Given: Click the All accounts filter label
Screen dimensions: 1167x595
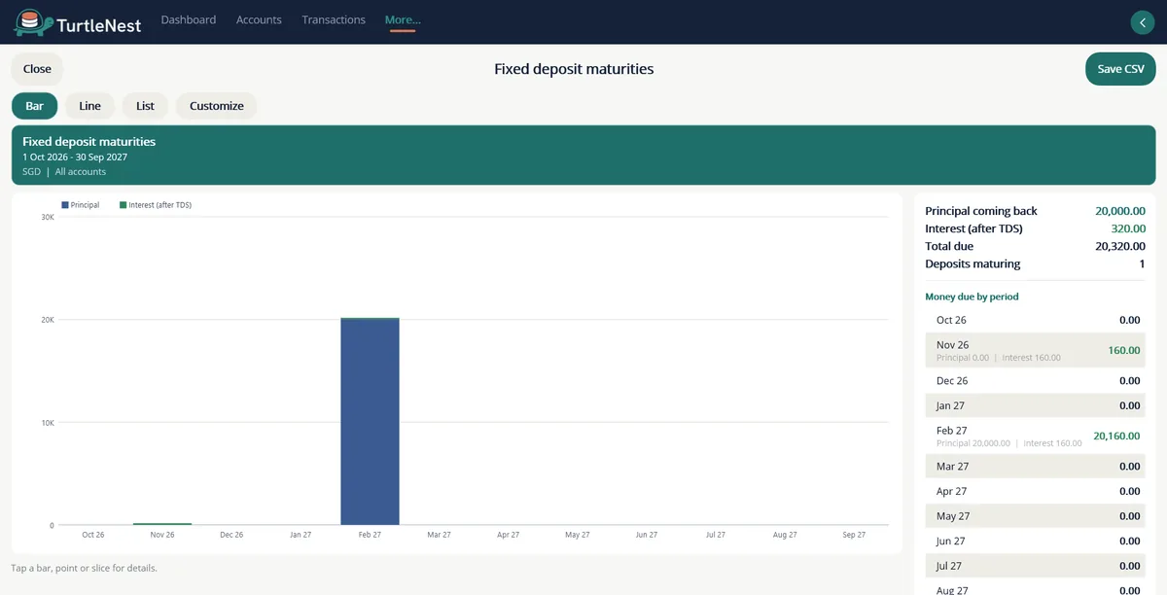Looking at the screenshot, I should pyautogui.click(x=81, y=172).
